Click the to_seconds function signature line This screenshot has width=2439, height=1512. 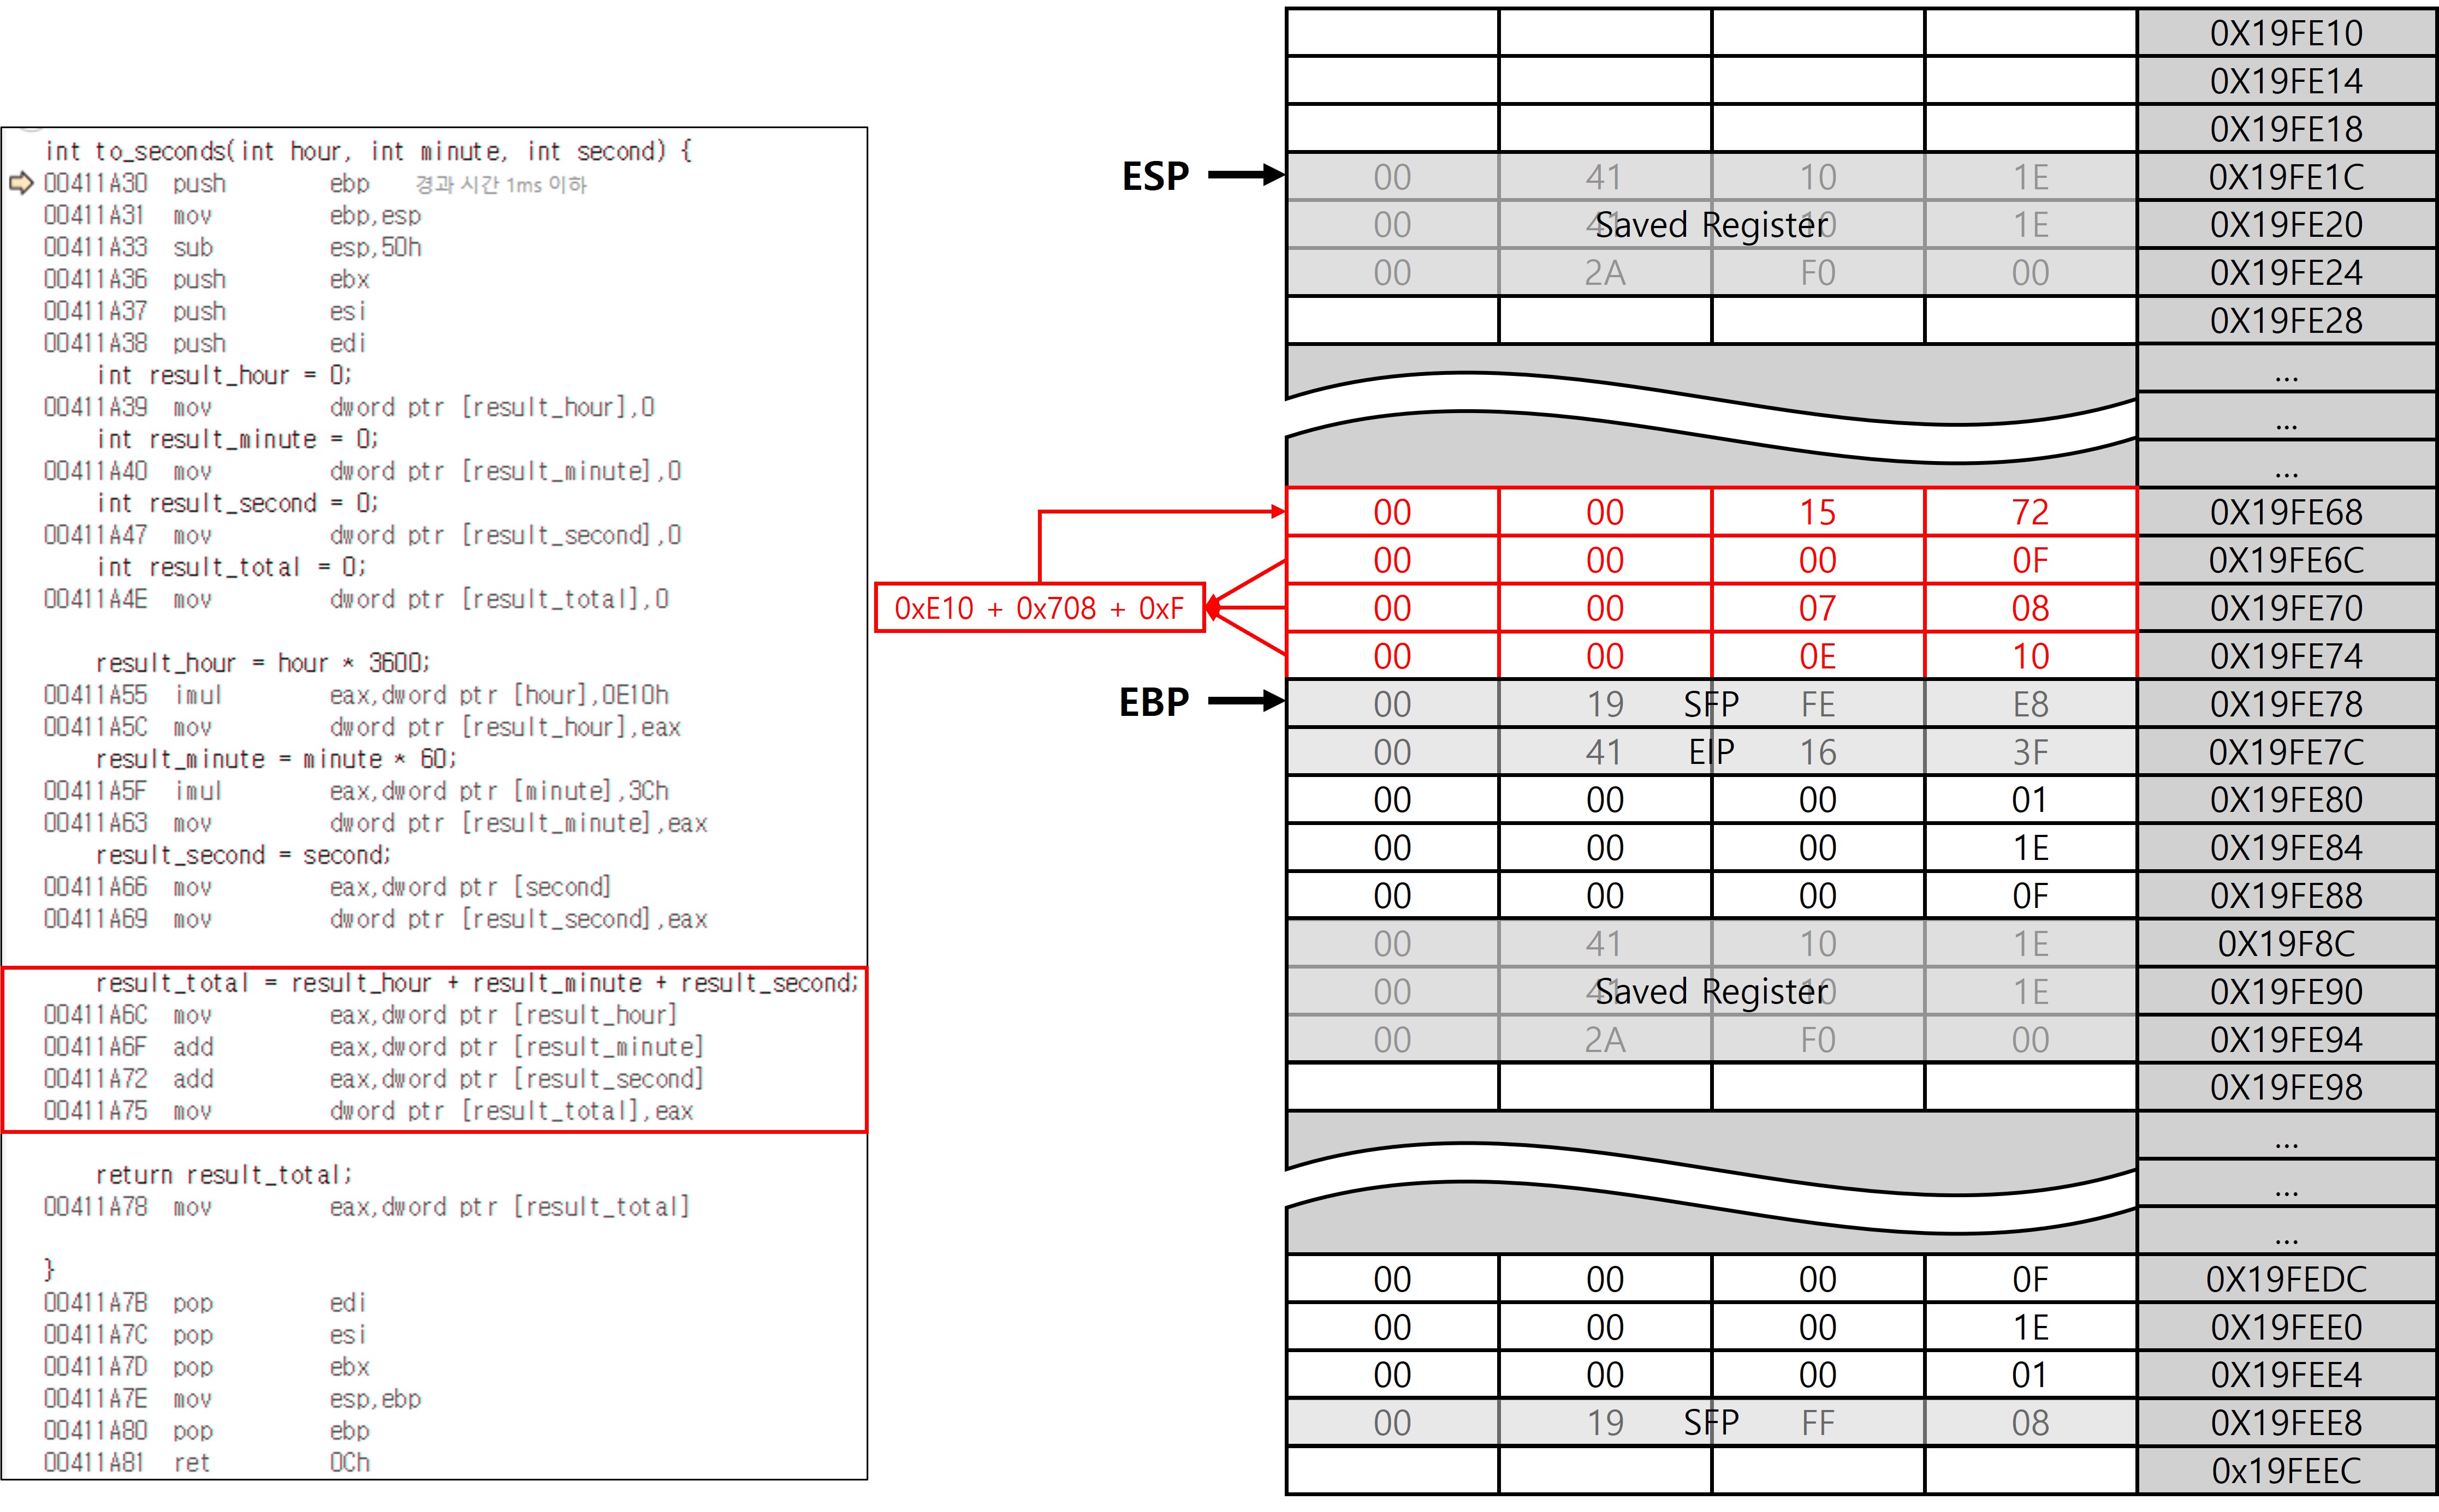(368, 151)
